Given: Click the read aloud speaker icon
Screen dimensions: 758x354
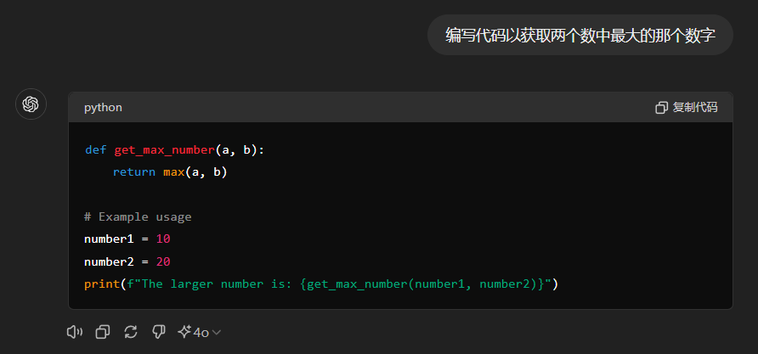Looking at the screenshot, I should [75, 332].
